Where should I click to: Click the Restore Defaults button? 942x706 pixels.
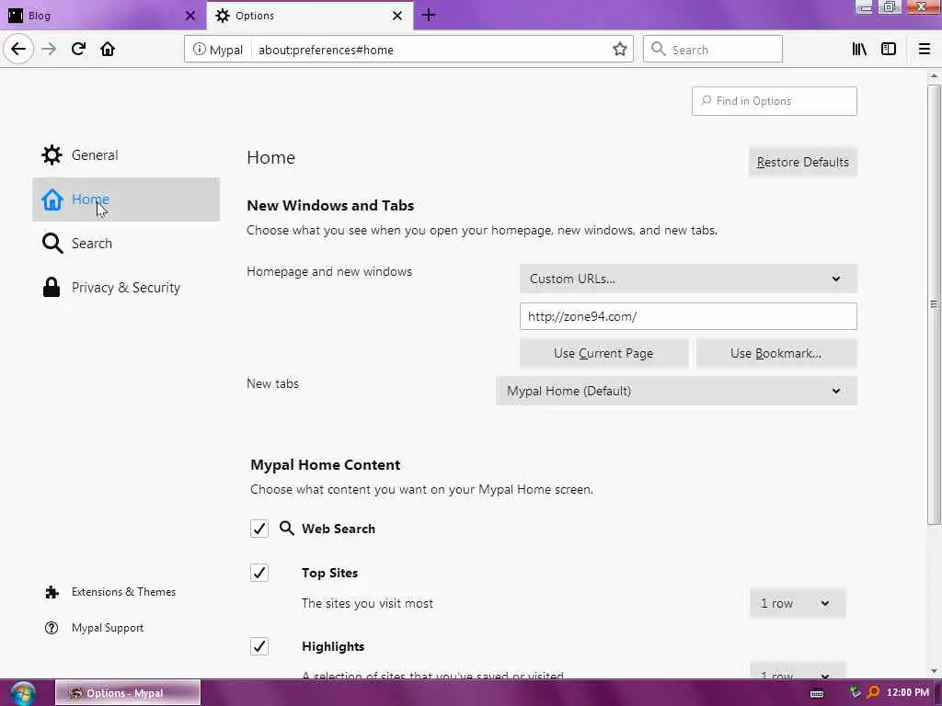[x=802, y=162]
